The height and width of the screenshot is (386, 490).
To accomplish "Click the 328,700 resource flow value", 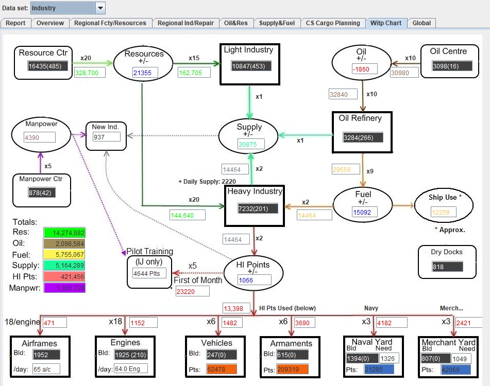I will (90, 73).
